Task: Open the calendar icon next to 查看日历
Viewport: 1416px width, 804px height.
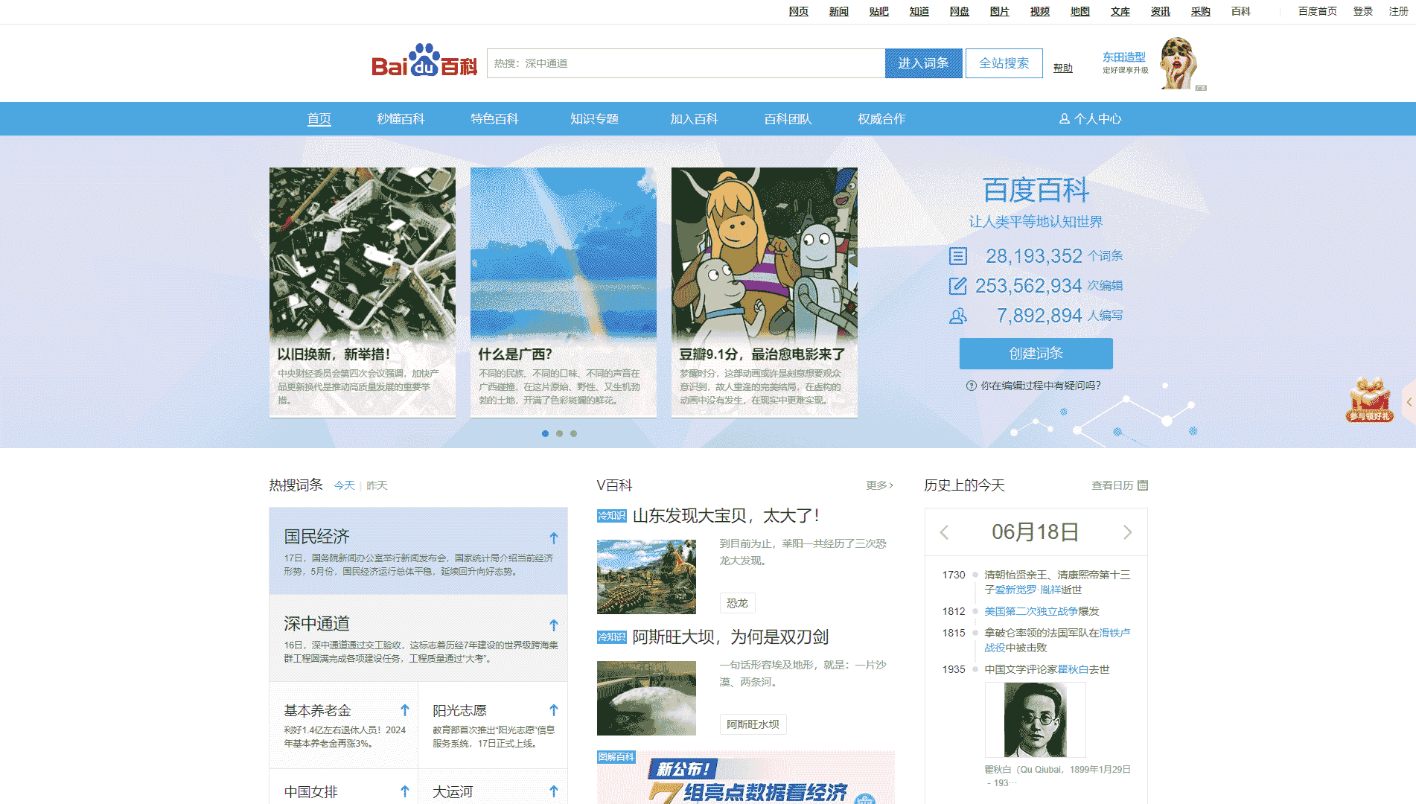Action: (1143, 485)
